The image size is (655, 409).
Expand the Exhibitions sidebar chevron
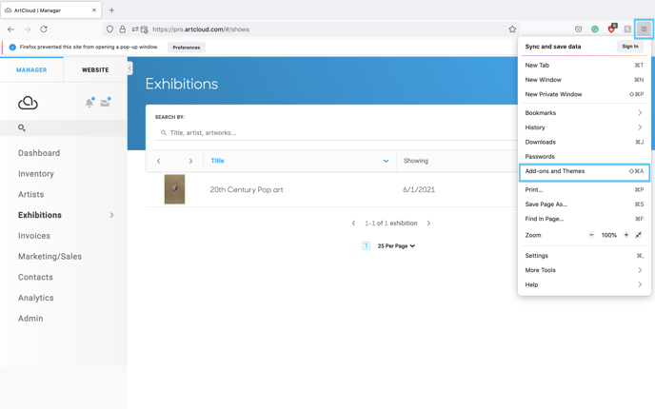[x=111, y=215]
